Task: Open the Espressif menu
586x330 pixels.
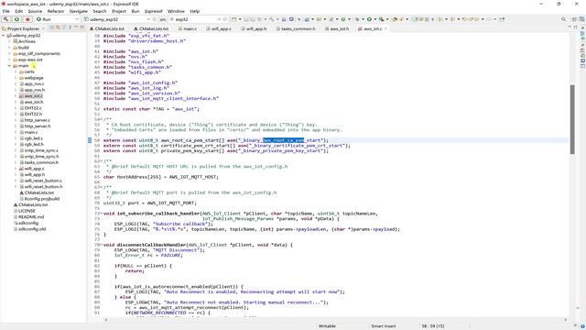Action: pos(154,11)
